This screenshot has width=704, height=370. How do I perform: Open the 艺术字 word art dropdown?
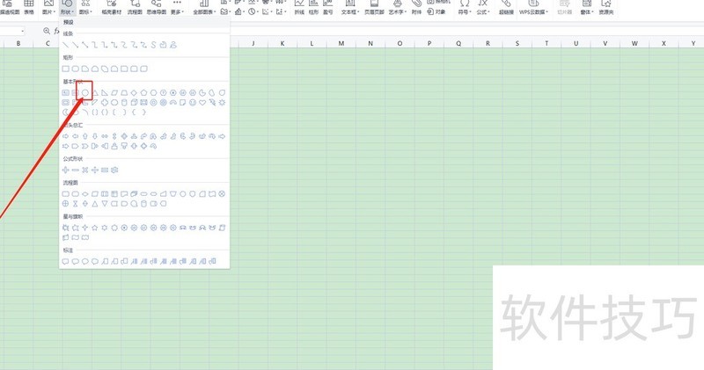[397, 8]
